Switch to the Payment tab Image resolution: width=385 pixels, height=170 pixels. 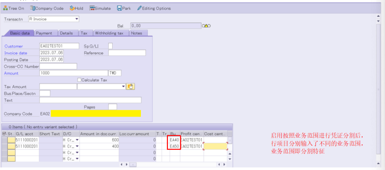[x=44, y=33]
